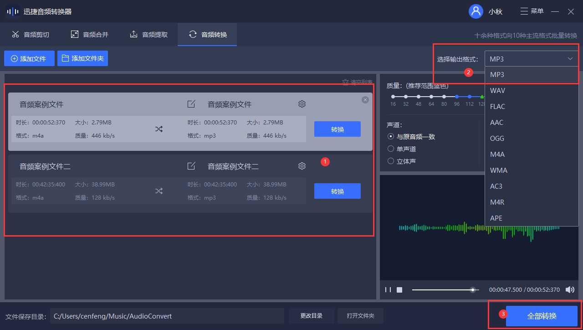This screenshot has height=330, width=583.
Task: Choose M4R from the format list
Action: click(532, 202)
